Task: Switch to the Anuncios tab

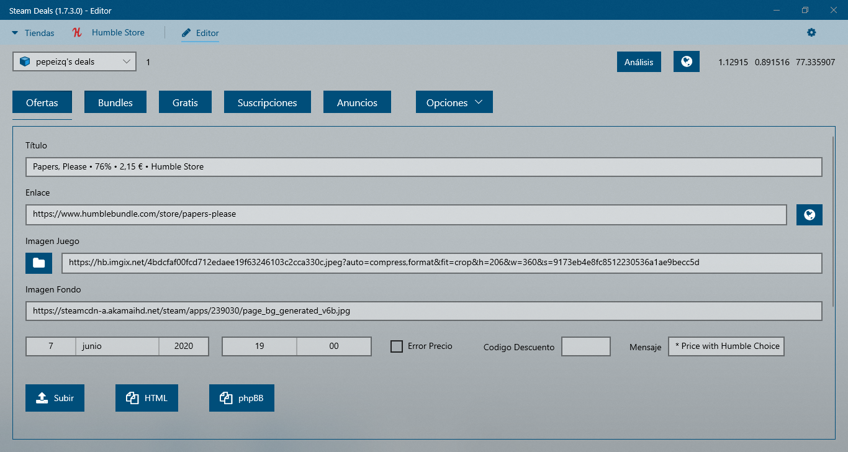Action: 357,102
